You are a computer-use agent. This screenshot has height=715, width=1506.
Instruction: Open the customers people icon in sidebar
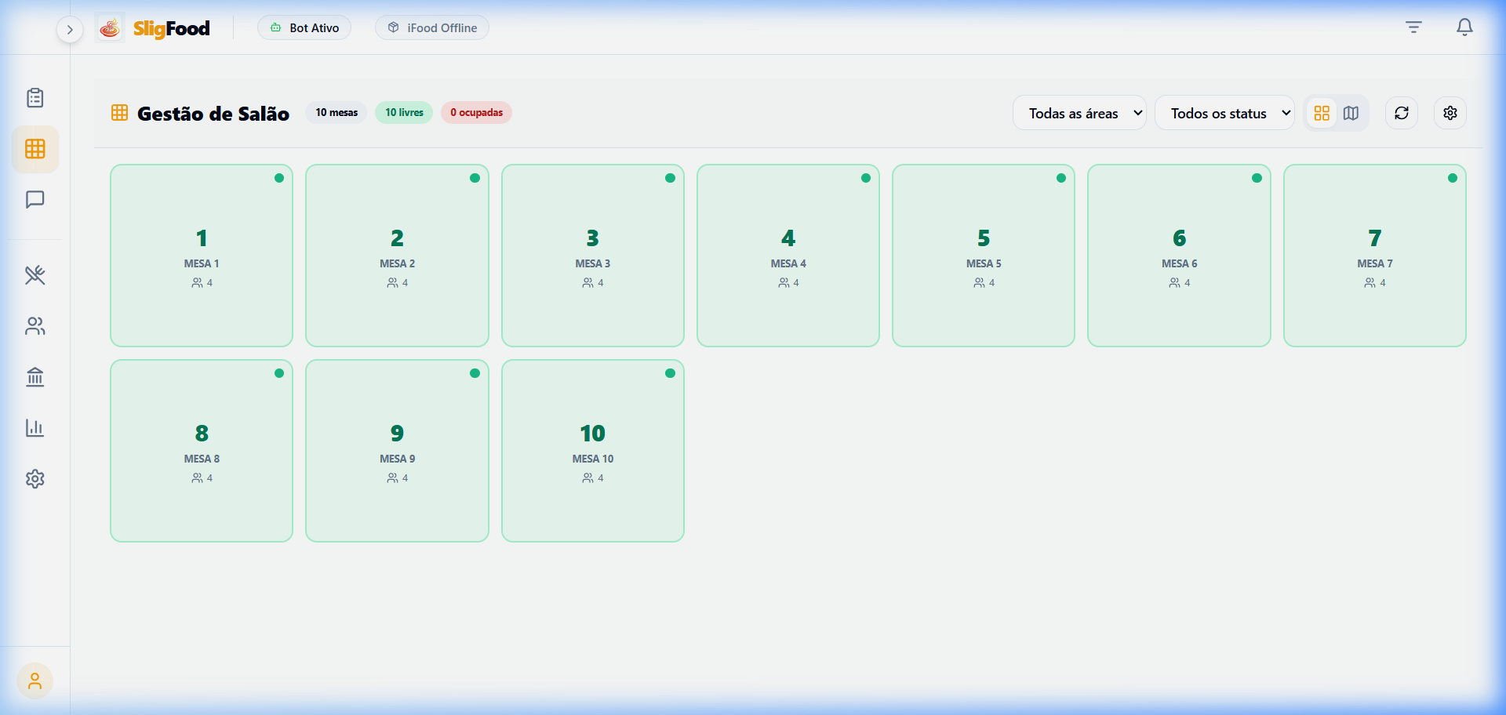35,326
